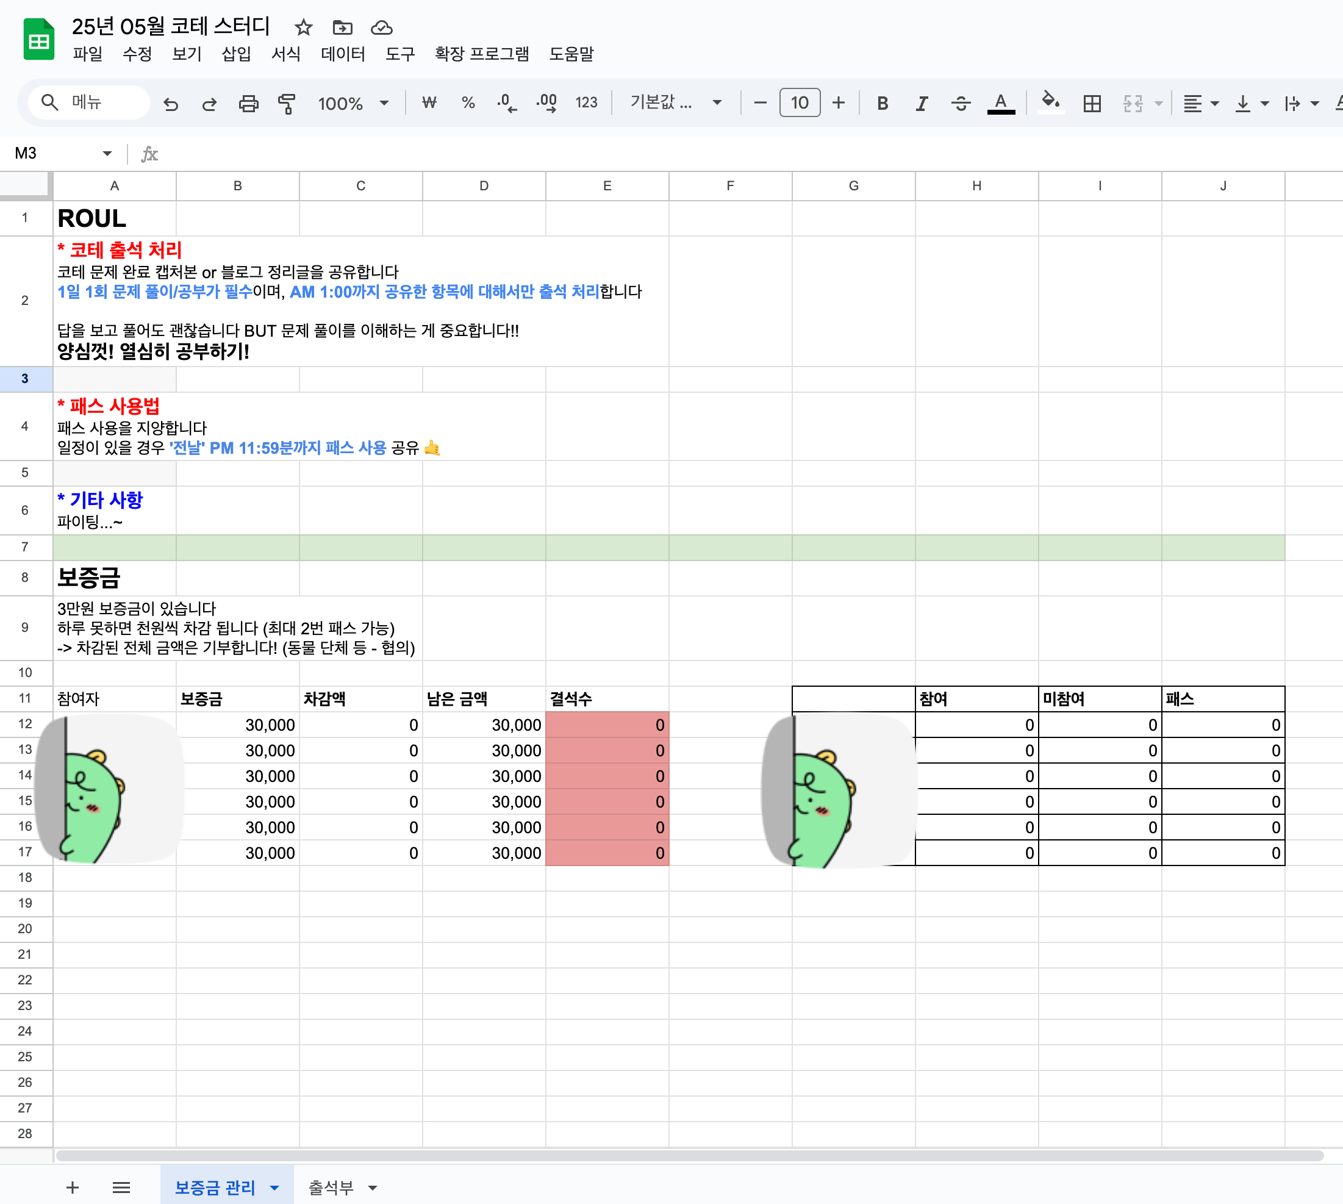Click the borders grid icon

pyautogui.click(x=1092, y=103)
